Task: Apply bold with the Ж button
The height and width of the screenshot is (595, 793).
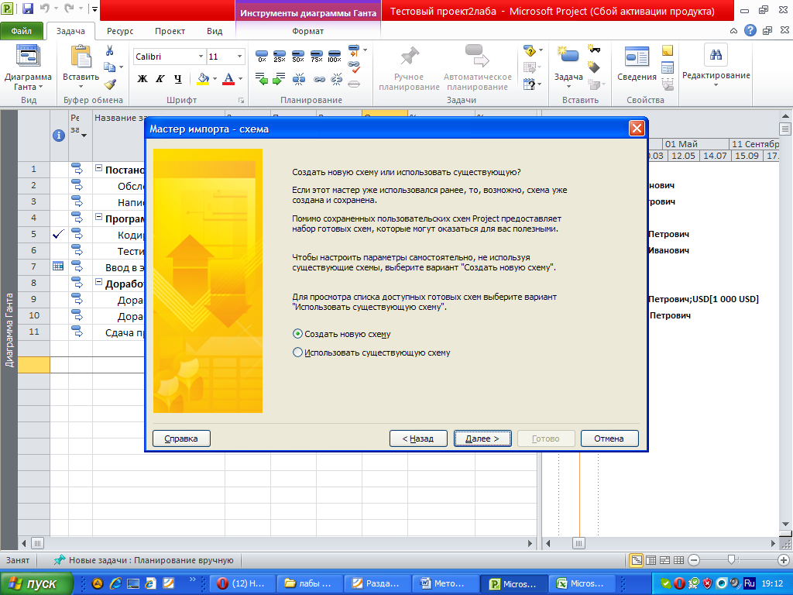Action: coord(142,79)
